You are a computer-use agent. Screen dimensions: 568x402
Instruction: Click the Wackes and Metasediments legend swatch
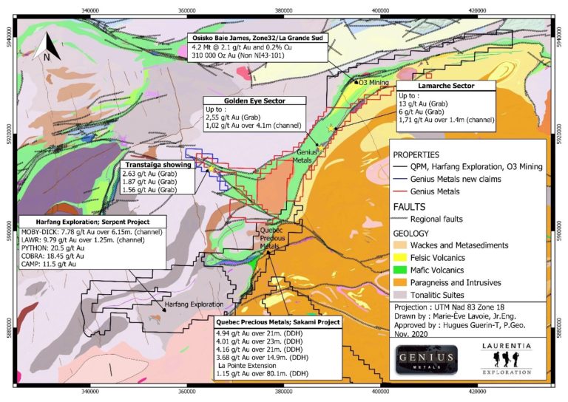click(x=400, y=245)
